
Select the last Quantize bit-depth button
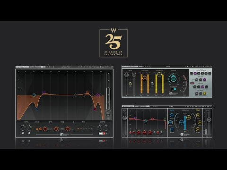click(210, 73)
